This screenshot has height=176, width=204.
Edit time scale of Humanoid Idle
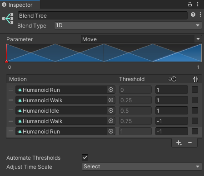[x=172, y=110]
